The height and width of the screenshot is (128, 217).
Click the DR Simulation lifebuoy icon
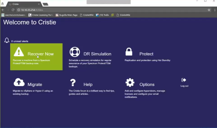coord(75,52)
